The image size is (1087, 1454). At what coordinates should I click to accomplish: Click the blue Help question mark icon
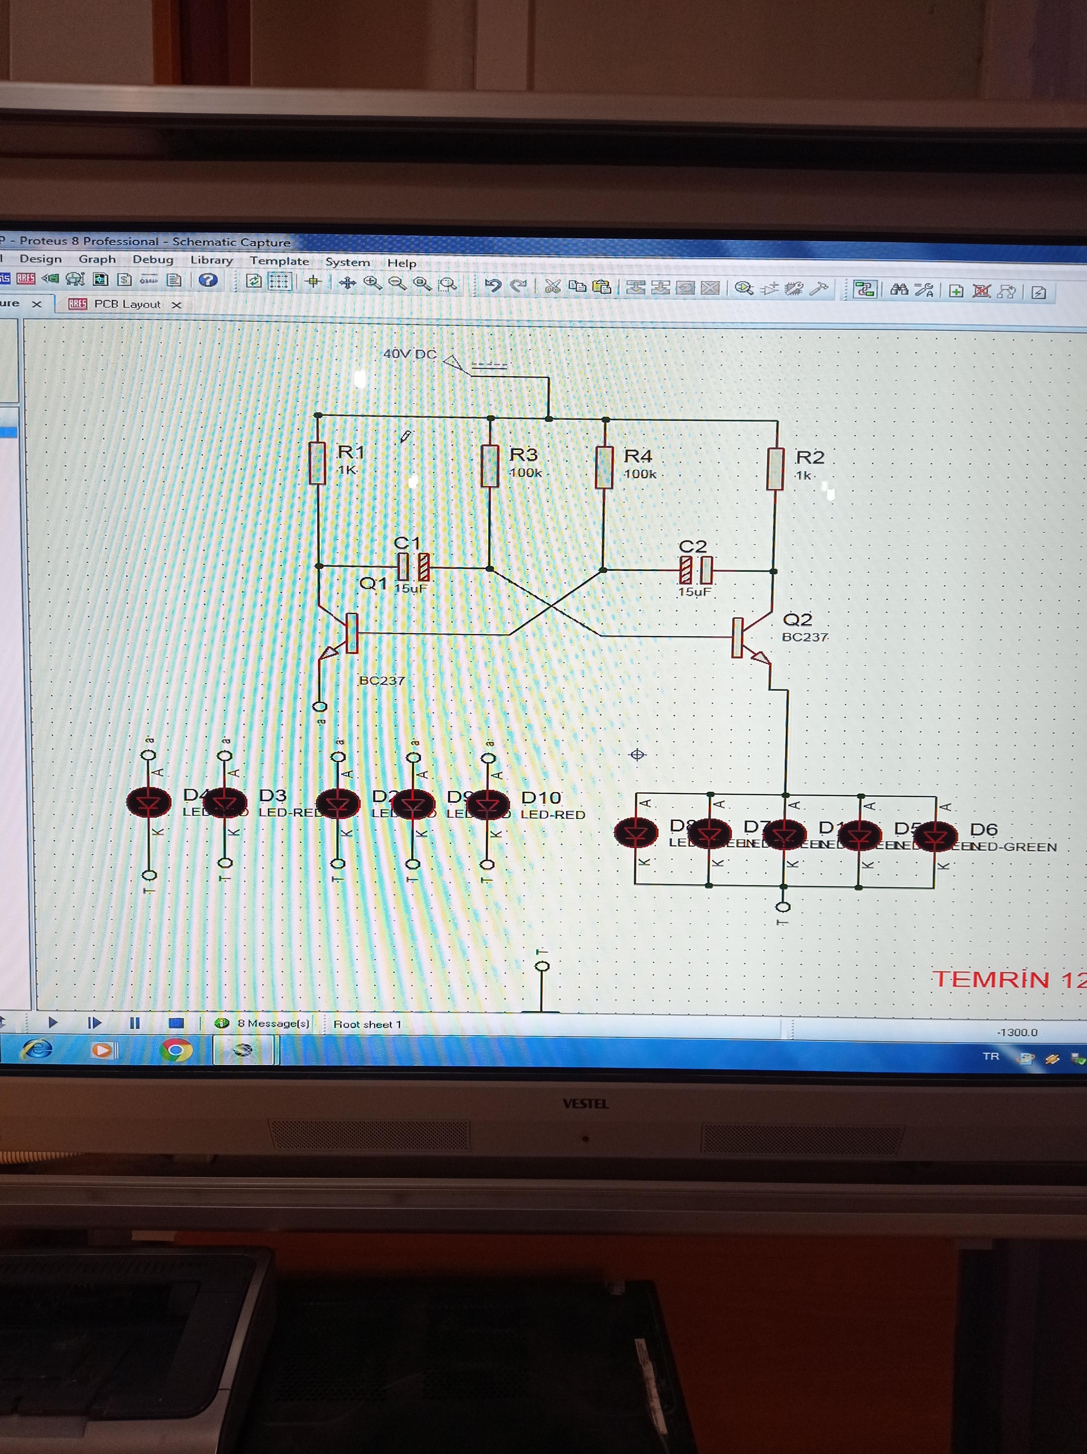pos(208,280)
